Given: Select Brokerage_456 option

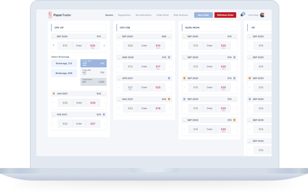Looking at the screenshot, I should click(x=64, y=73).
